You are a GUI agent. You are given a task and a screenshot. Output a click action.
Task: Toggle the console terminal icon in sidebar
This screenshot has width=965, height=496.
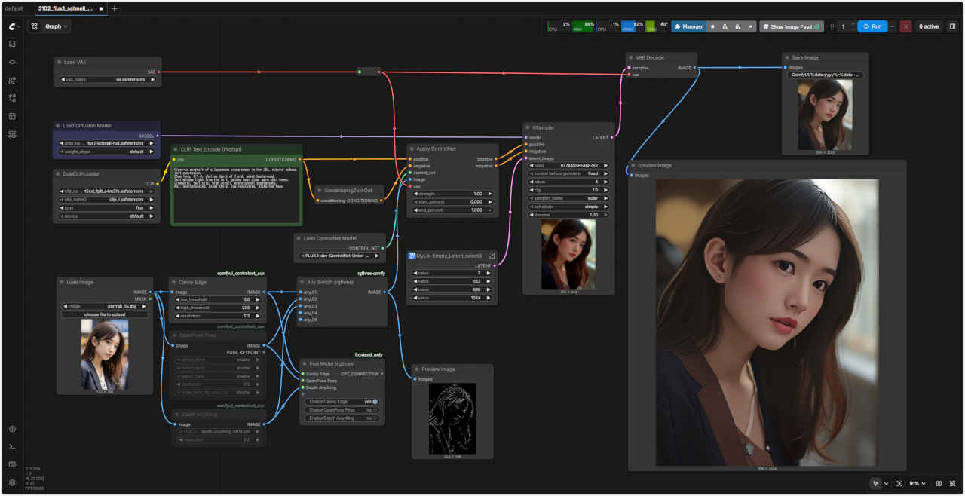coord(12,447)
